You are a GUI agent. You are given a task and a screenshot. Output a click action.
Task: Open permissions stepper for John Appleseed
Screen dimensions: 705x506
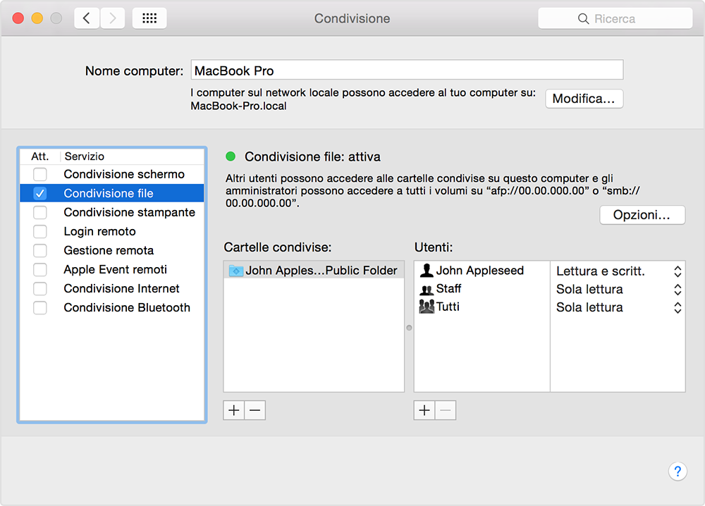pyautogui.click(x=678, y=271)
